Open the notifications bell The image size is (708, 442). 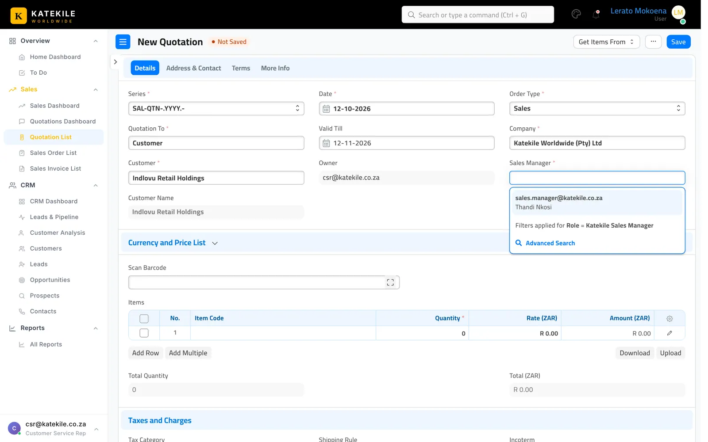596,15
